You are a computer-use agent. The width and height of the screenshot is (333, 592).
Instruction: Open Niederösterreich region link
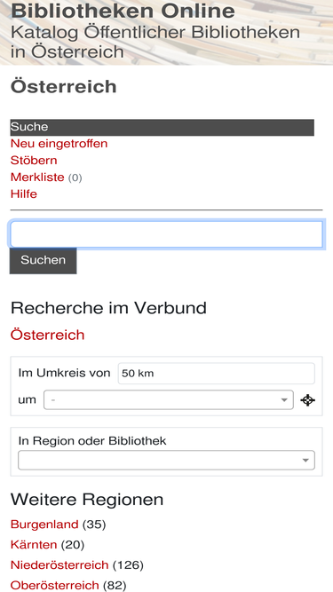tap(59, 564)
